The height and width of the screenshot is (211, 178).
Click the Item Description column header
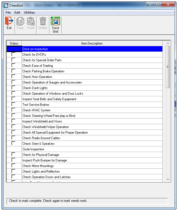[x=92, y=43]
